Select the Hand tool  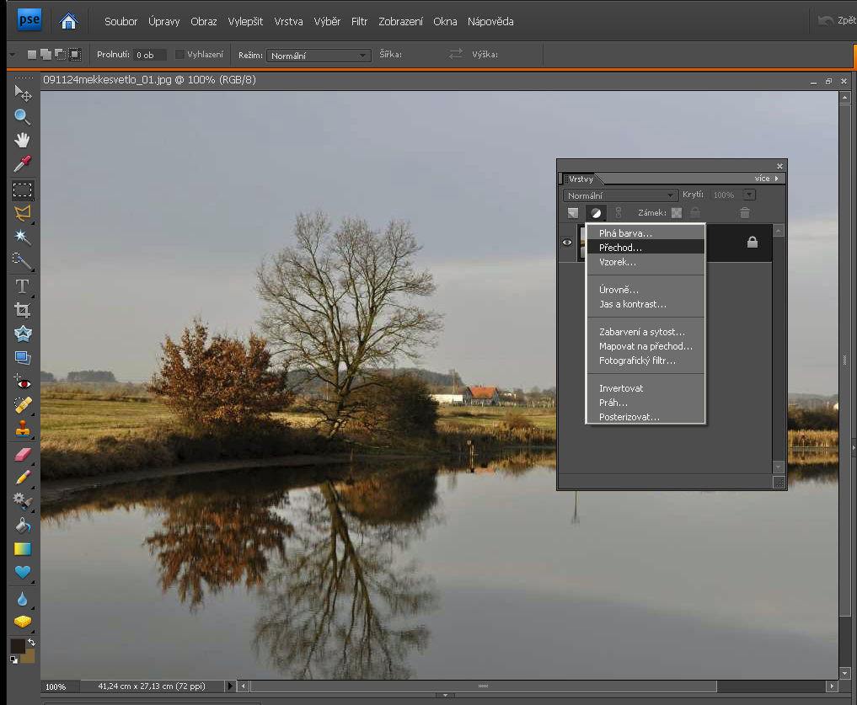coord(23,140)
